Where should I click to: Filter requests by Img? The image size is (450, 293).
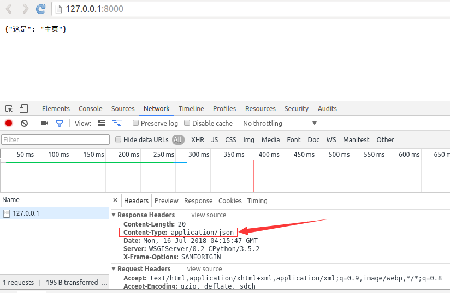[x=248, y=139]
